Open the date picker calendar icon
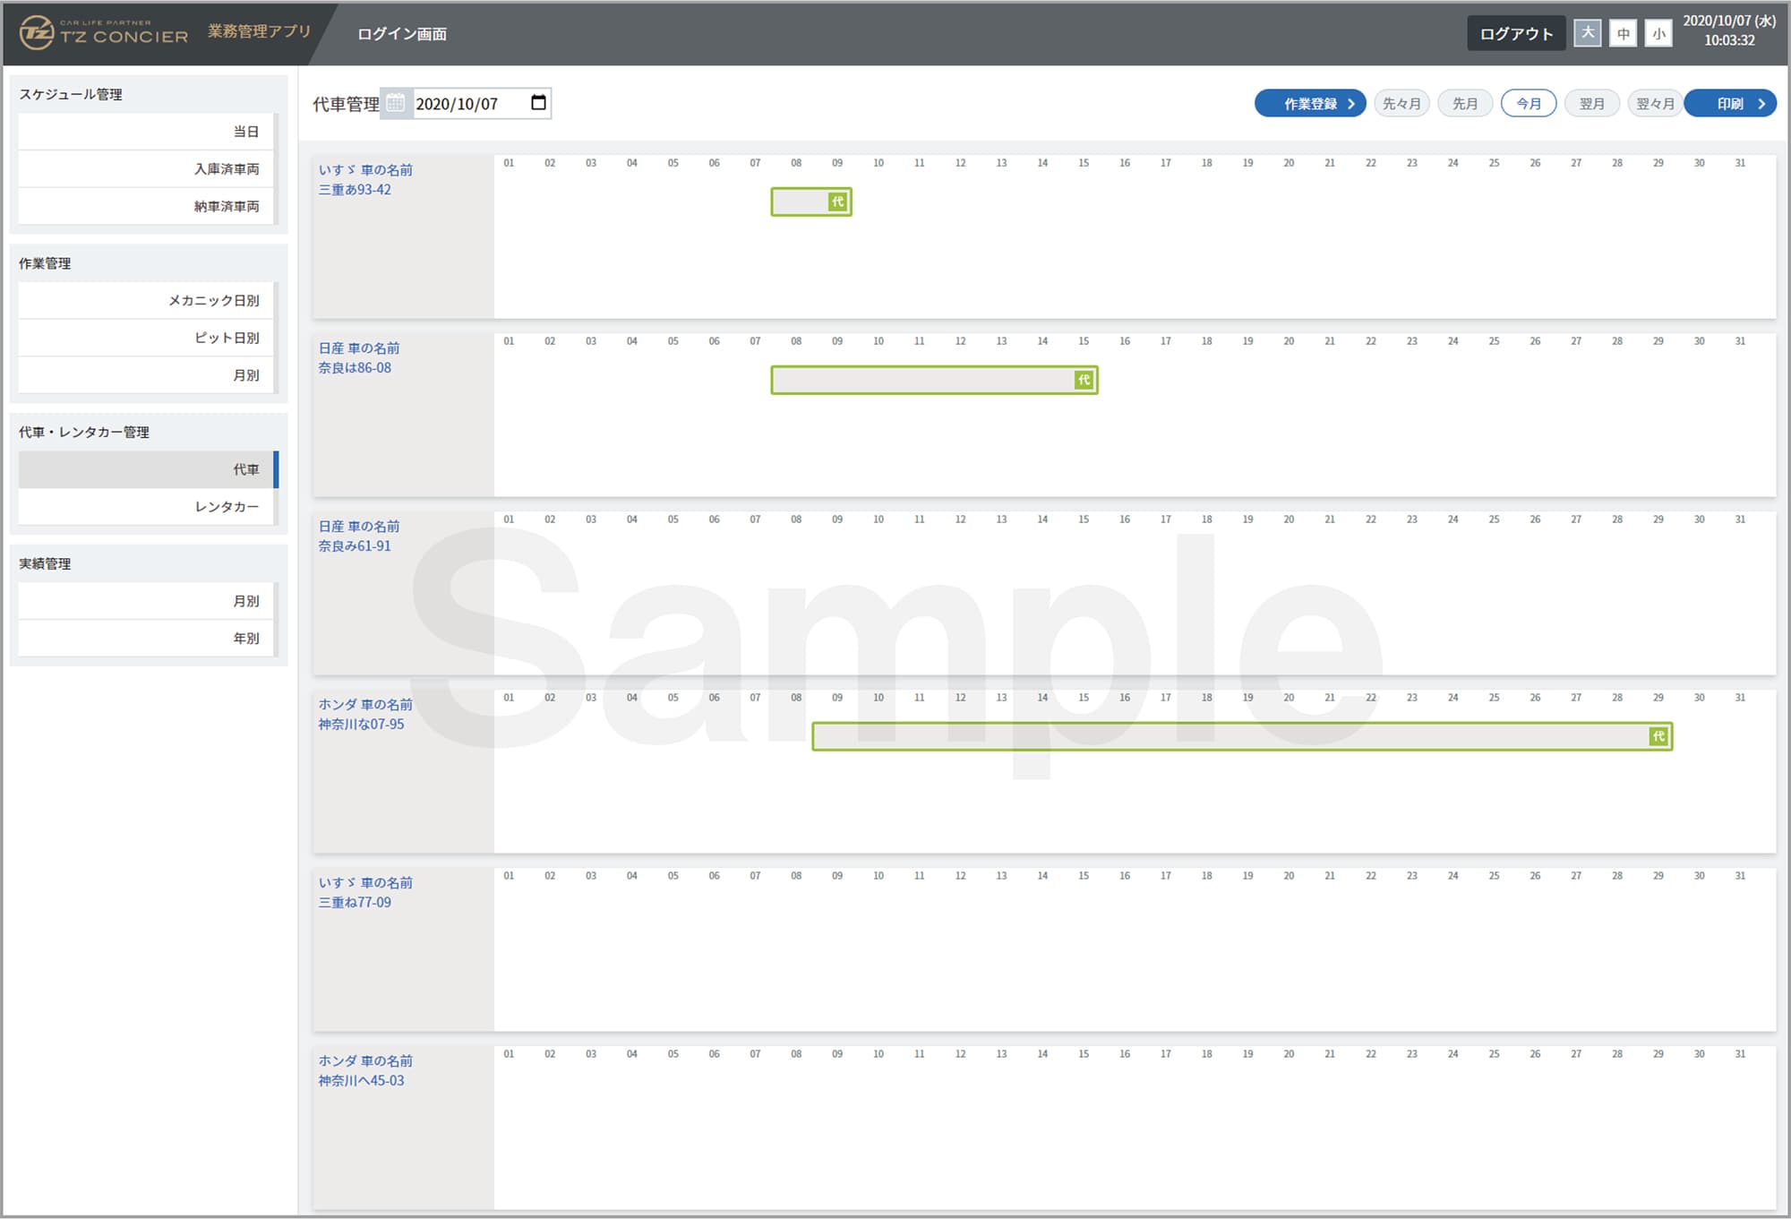1791x1219 pixels. coord(538,102)
